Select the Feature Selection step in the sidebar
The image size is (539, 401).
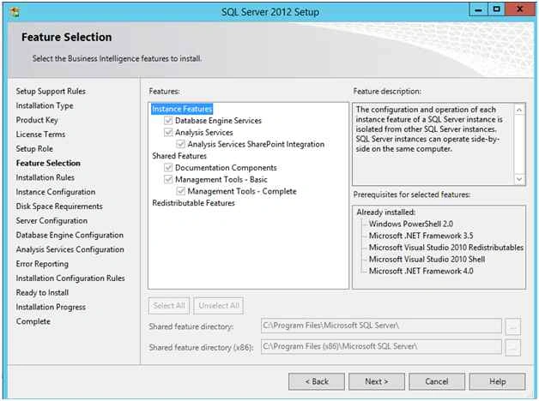coord(48,164)
